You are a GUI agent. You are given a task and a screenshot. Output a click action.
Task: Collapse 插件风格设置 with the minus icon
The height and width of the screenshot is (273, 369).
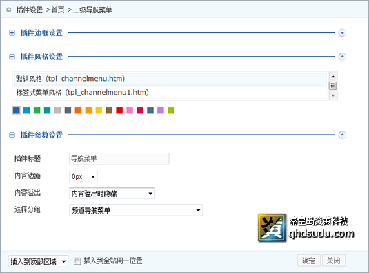tap(12, 57)
